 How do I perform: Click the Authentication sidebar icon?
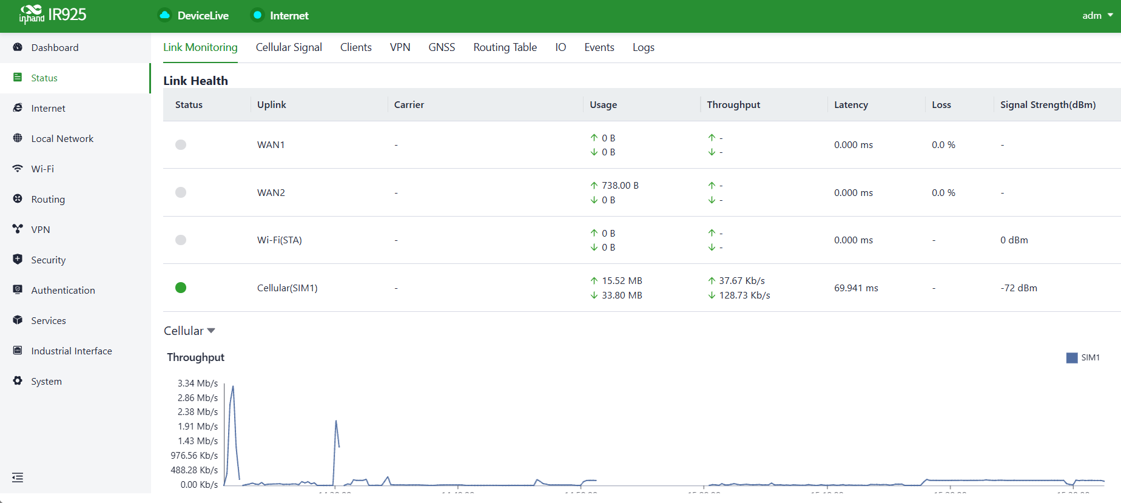click(x=18, y=290)
